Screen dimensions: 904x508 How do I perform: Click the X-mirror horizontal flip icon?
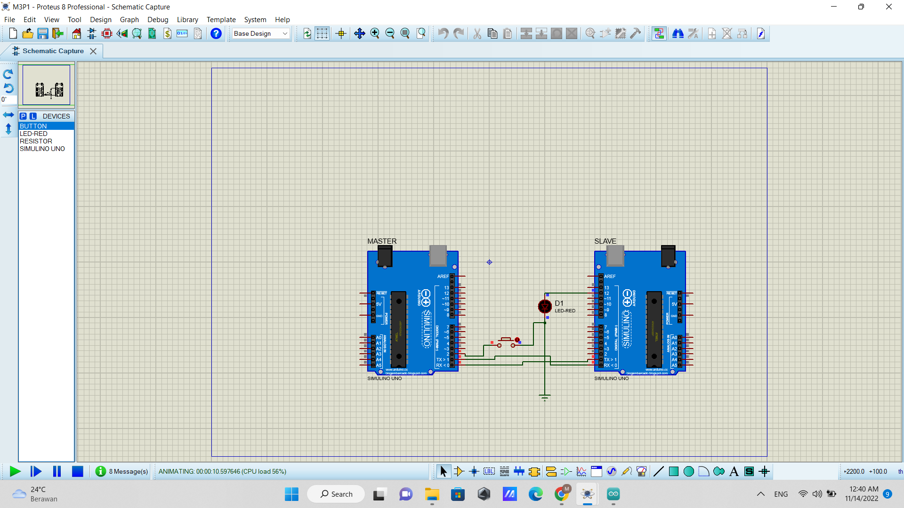[8, 115]
